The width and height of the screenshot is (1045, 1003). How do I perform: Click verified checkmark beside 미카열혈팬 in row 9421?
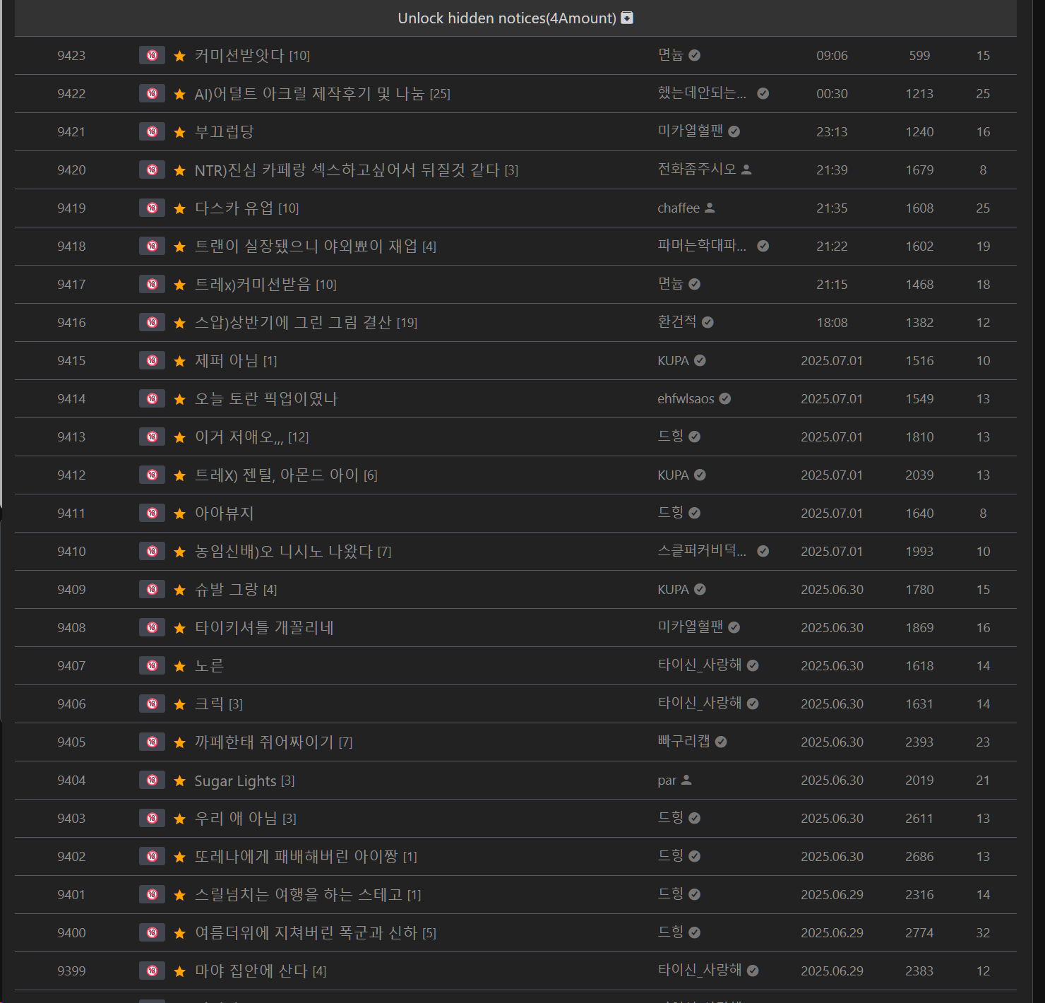[x=734, y=131]
